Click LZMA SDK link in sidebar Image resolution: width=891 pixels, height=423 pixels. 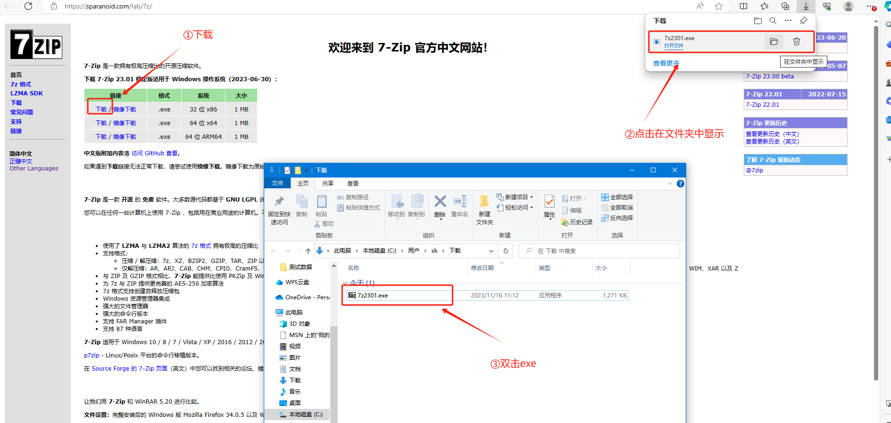[x=27, y=93]
